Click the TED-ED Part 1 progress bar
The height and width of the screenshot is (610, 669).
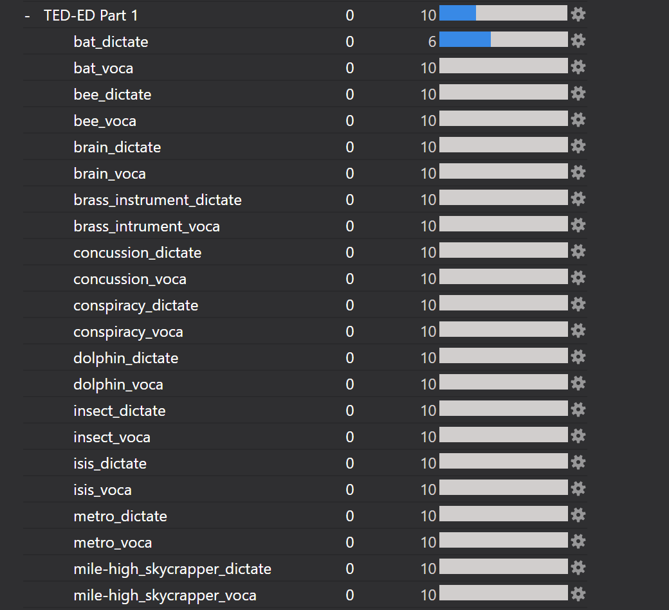tap(503, 14)
